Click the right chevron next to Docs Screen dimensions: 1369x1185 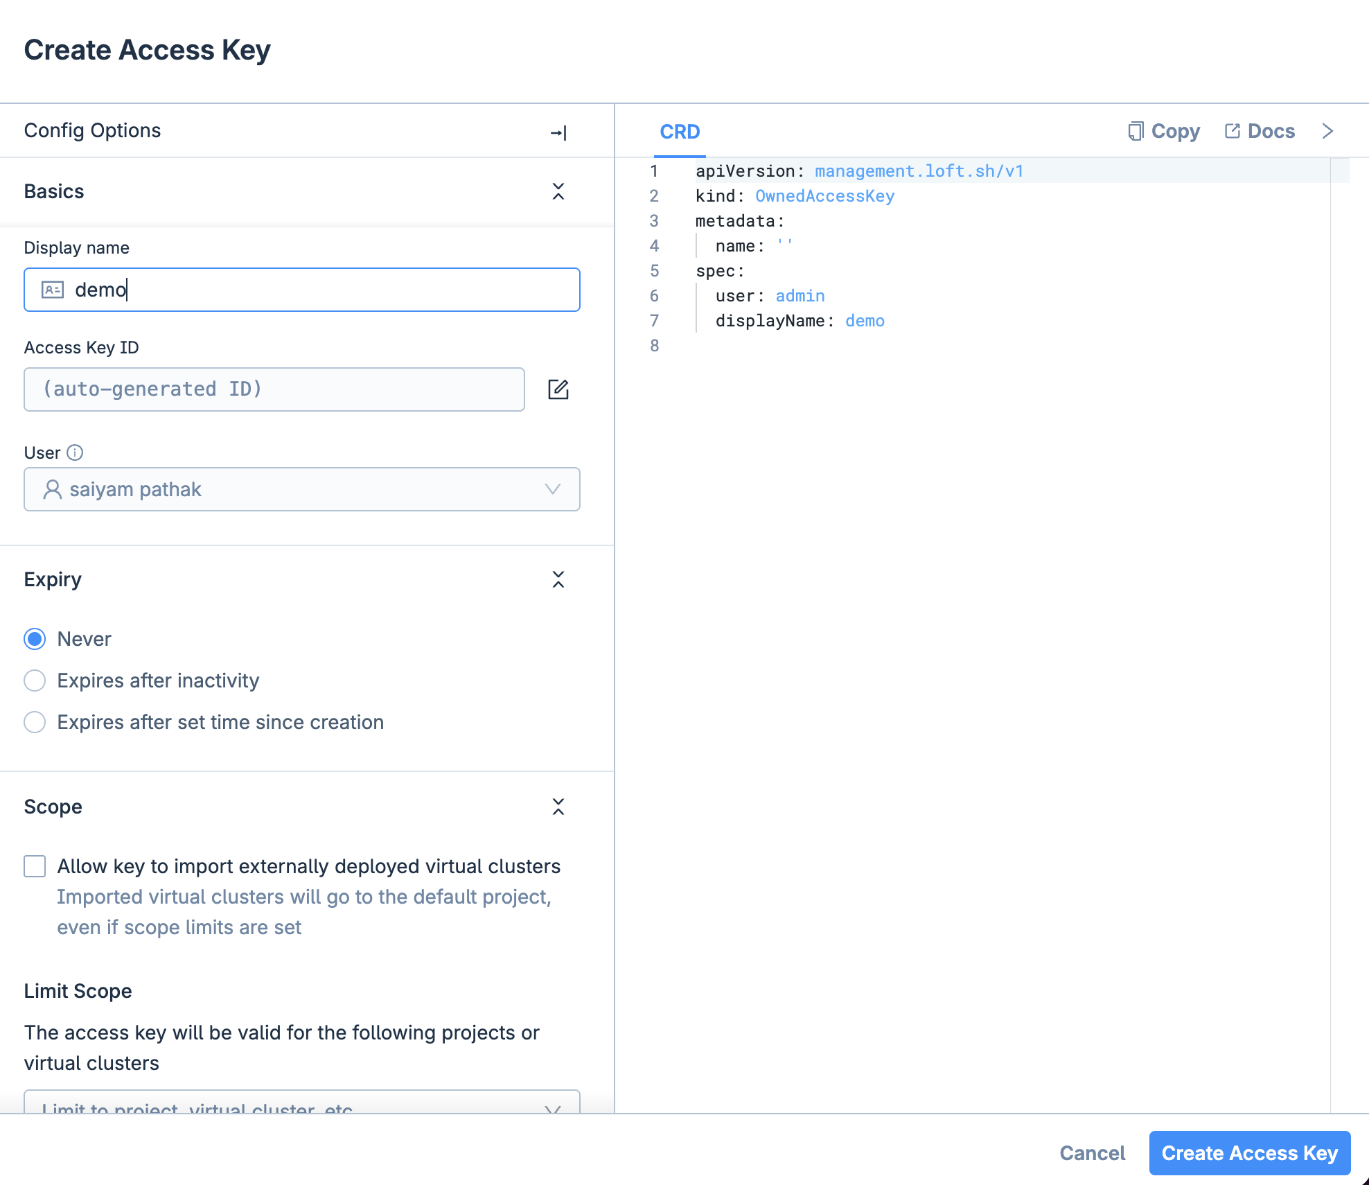click(1327, 131)
